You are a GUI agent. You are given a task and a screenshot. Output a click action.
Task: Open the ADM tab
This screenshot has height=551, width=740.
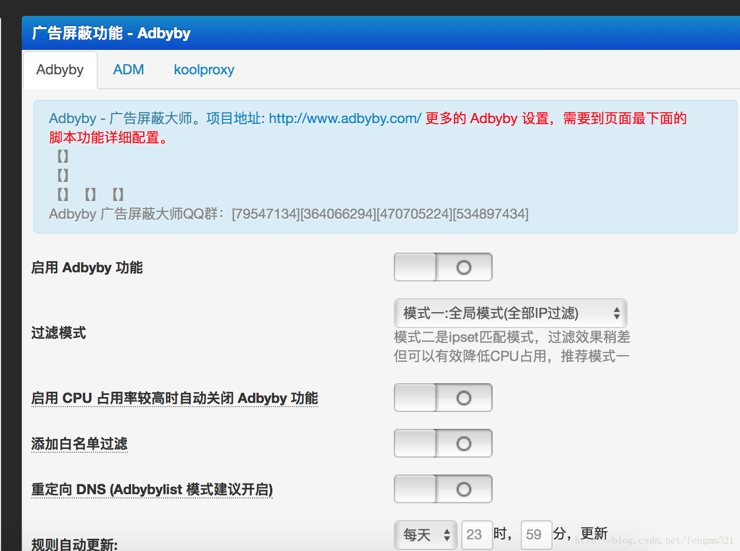128,70
